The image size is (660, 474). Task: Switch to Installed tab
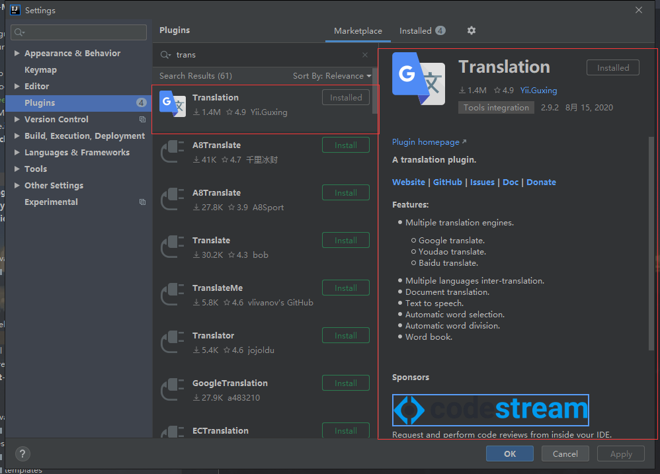pos(422,30)
